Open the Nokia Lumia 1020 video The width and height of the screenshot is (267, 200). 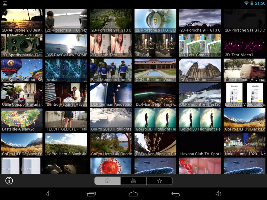[245, 145]
